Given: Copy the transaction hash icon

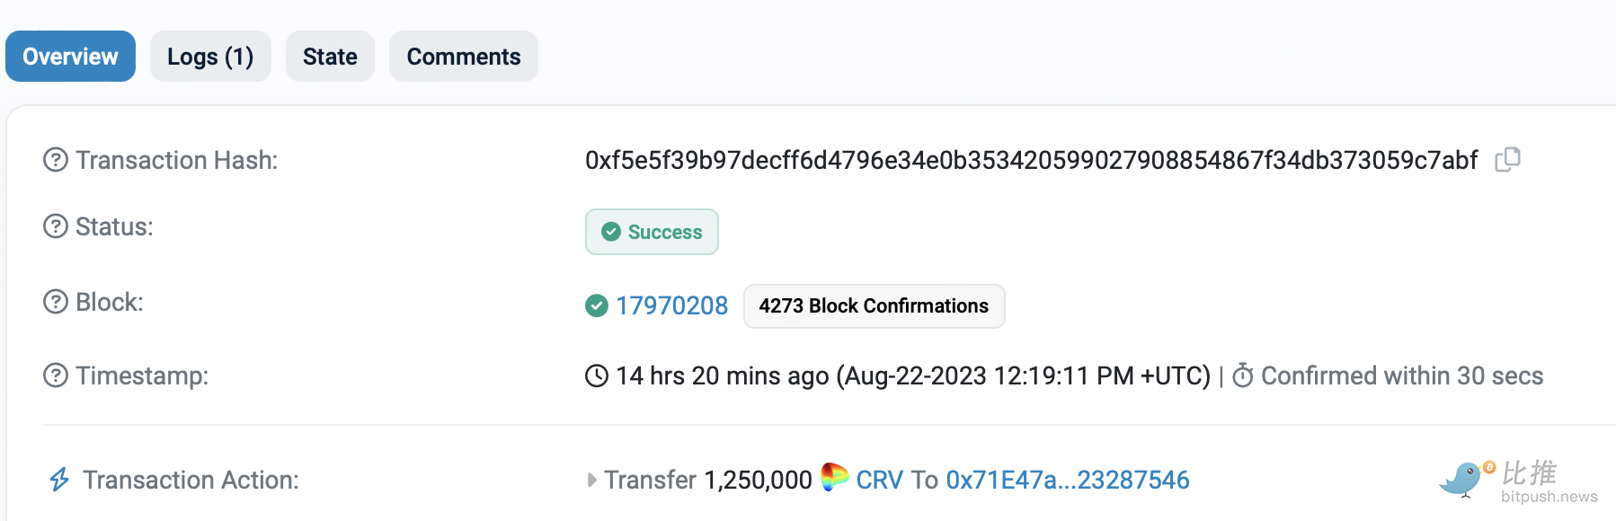Looking at the screenshot, I should point(1507,160).
